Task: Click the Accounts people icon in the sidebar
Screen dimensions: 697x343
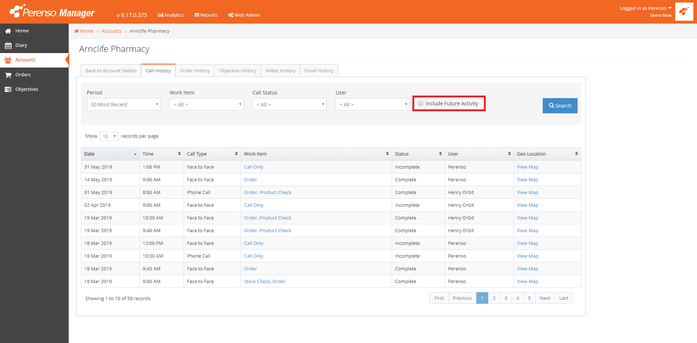Action: (x=8, y=60)
